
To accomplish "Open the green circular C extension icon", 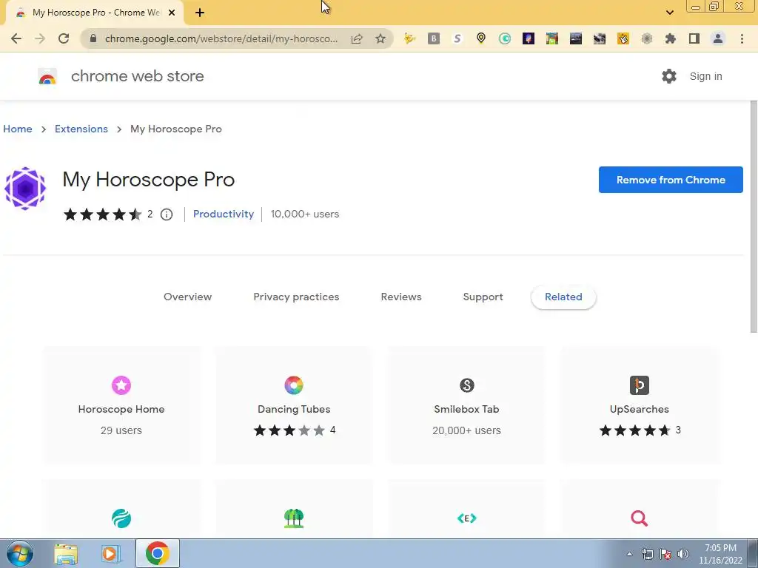I will point(505,38).
